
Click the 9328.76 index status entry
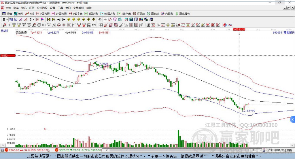click(x=78, y=150)
